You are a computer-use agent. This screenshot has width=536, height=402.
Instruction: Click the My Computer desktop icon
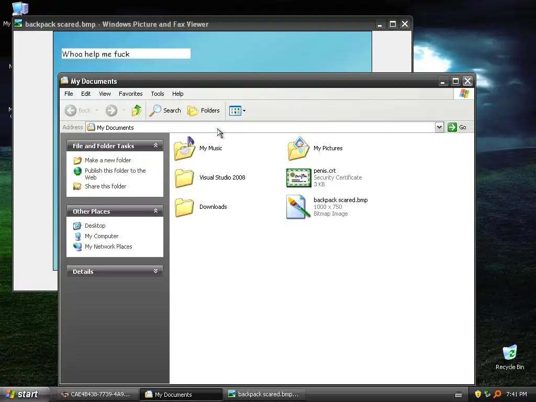coord(19,8)
